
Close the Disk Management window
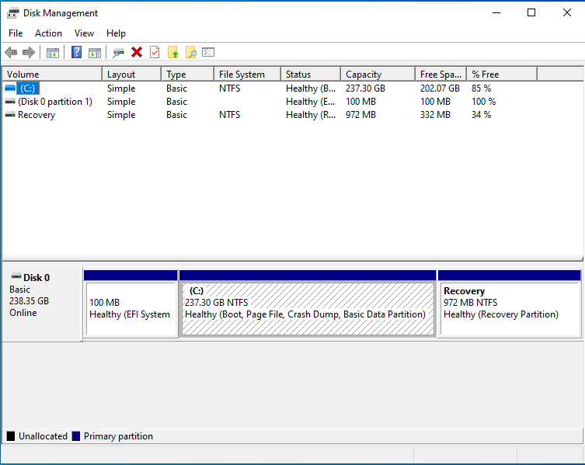pos(566,12)
